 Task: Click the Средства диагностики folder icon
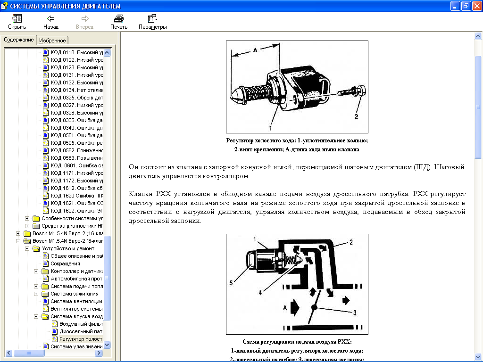[36, 226]
